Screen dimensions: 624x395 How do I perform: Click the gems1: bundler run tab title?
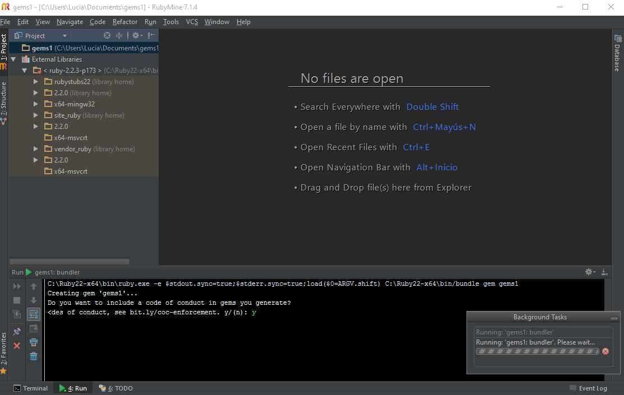(57, 272)
